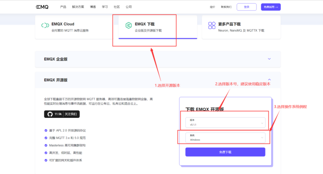Screen dimensions: 323x174
Task: Click check icon beside APL 2.0 开放源码协议
Action: 46,130
